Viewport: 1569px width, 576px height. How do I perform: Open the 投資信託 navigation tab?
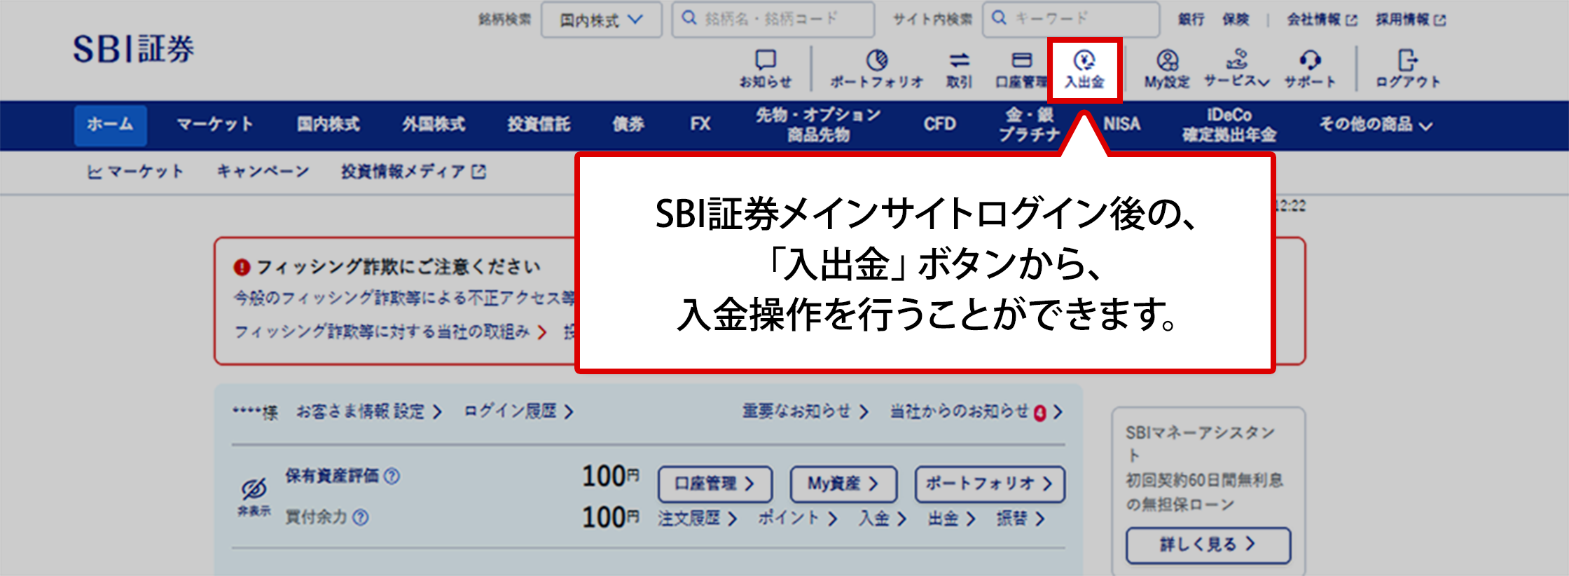(539, 125)
